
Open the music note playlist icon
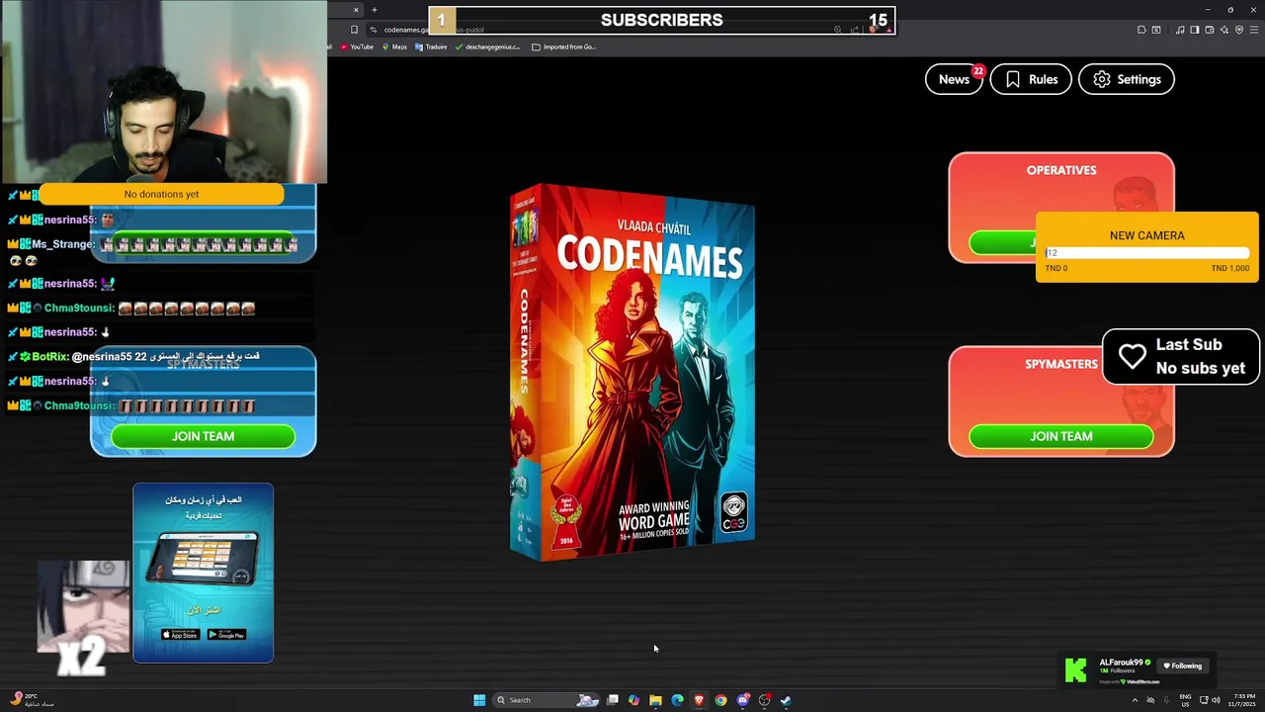[x=1180, y=30]
